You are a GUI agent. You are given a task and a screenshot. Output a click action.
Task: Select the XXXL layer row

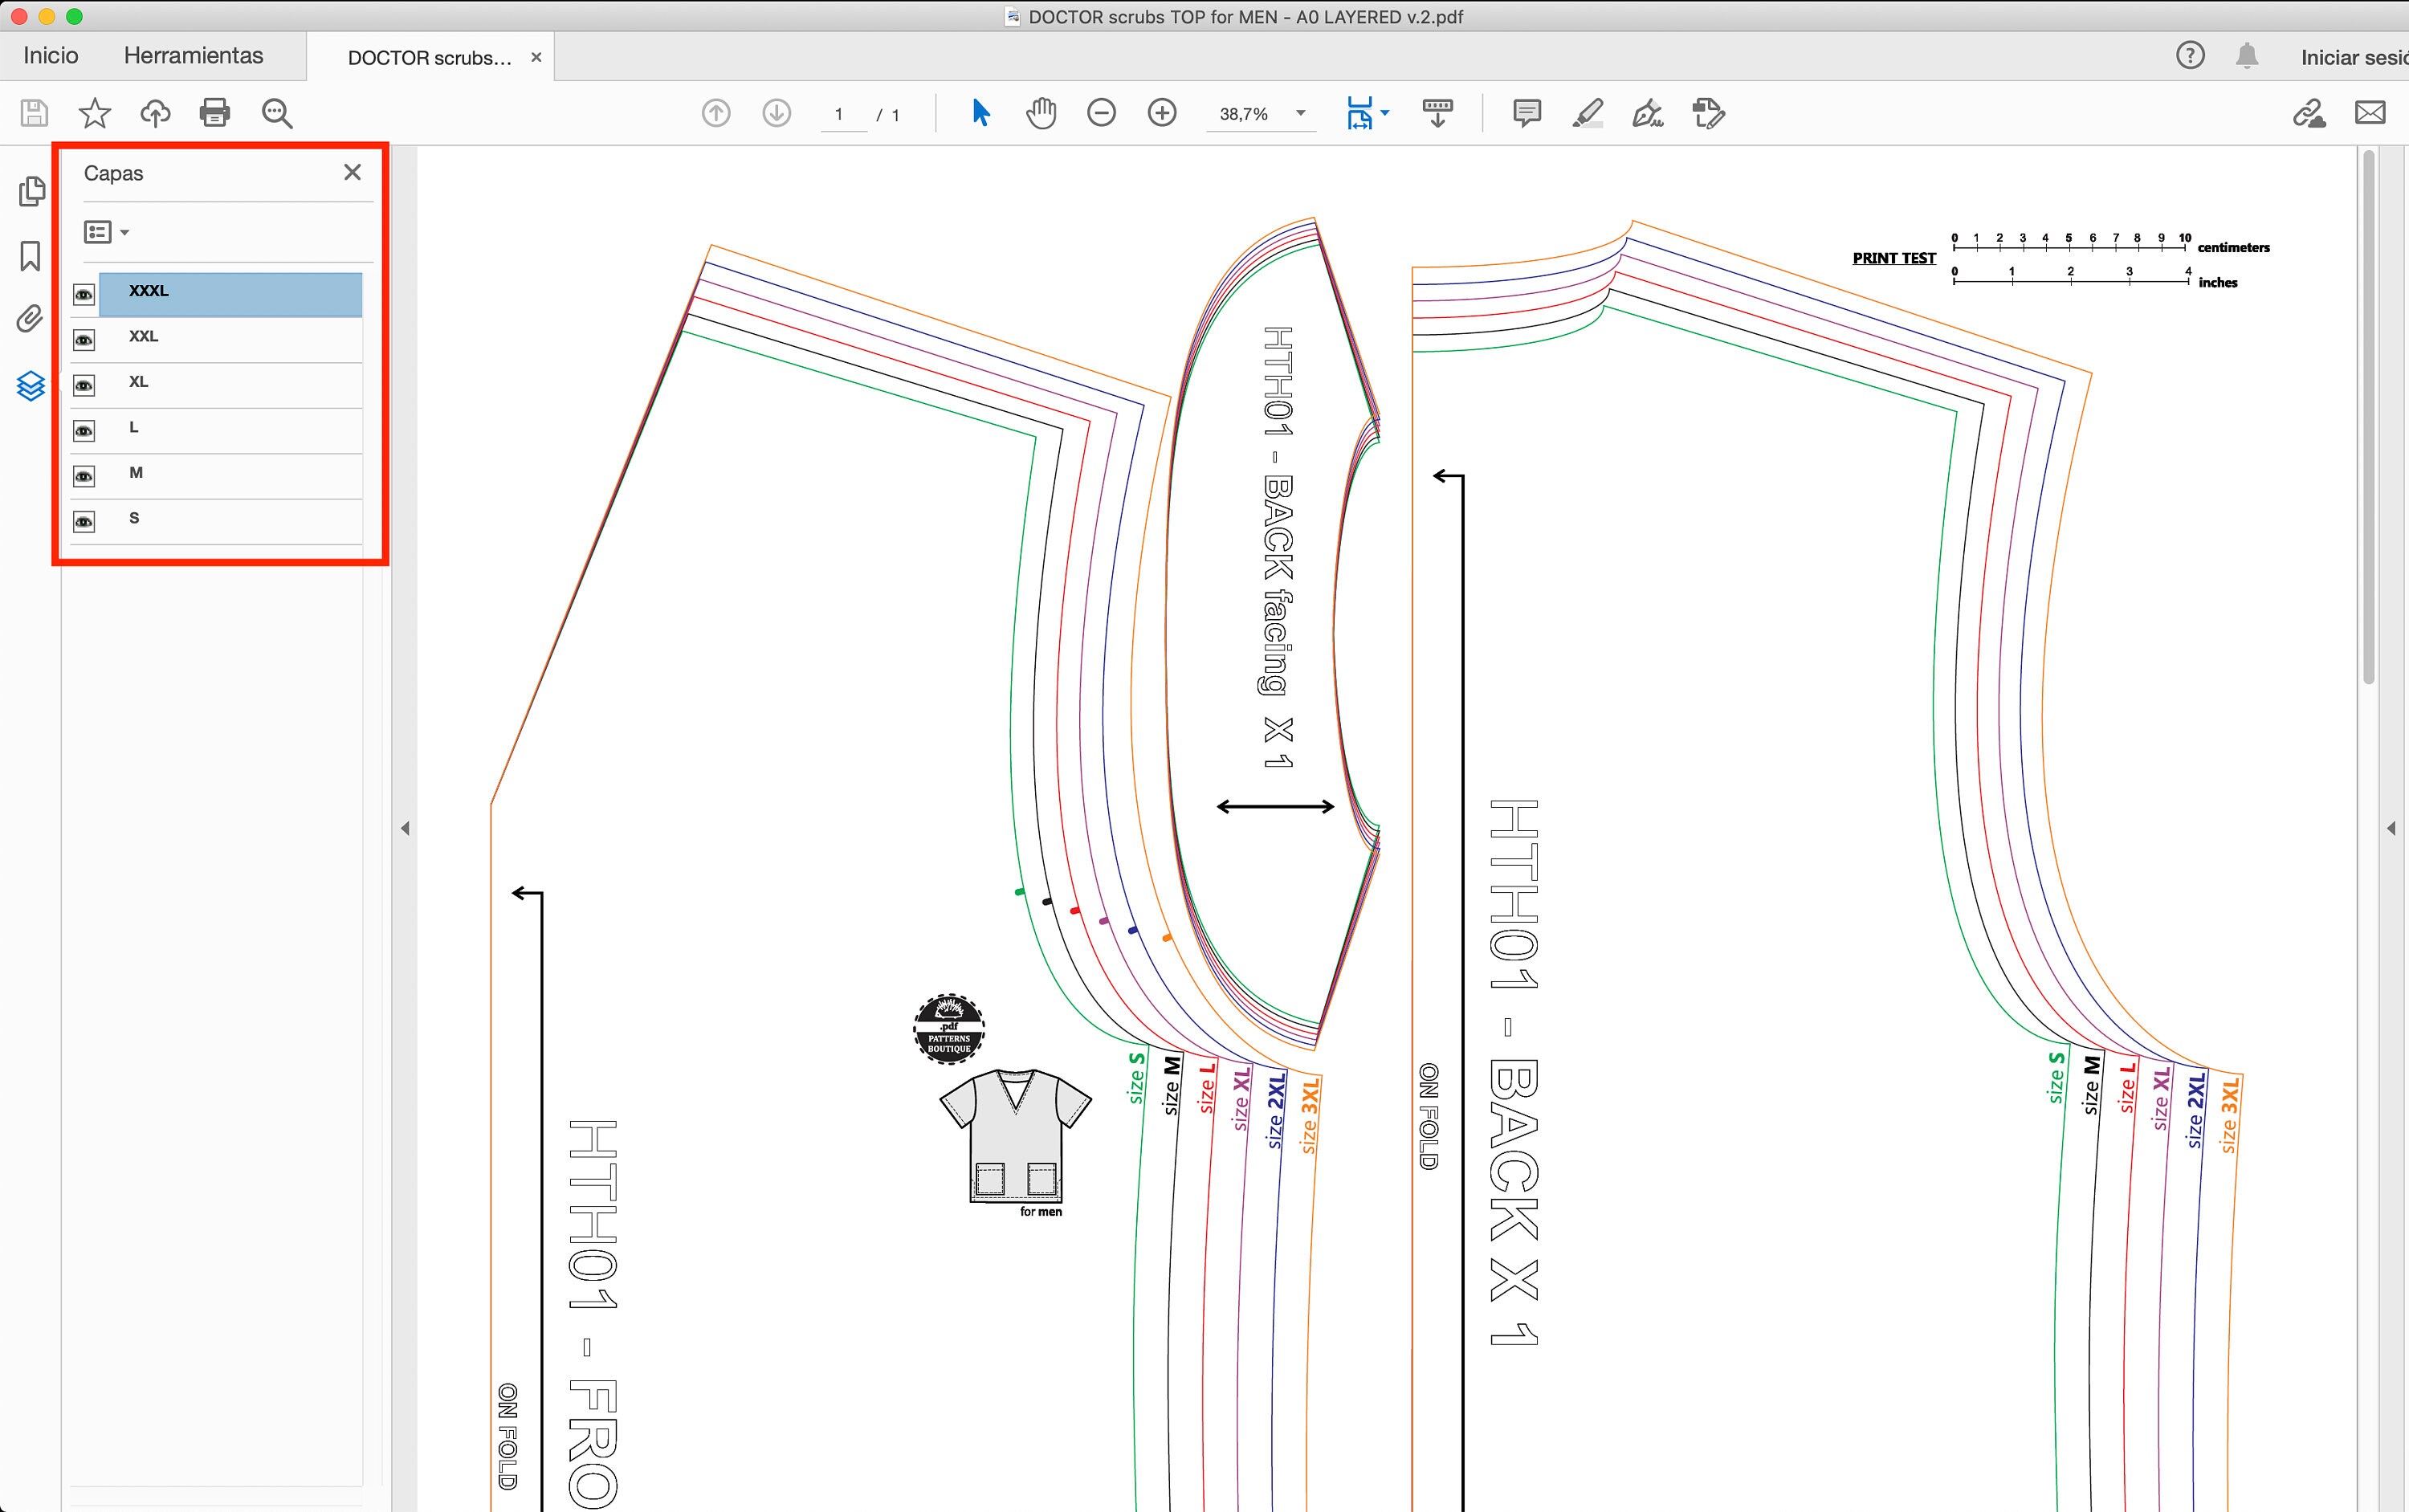point(231,295)
